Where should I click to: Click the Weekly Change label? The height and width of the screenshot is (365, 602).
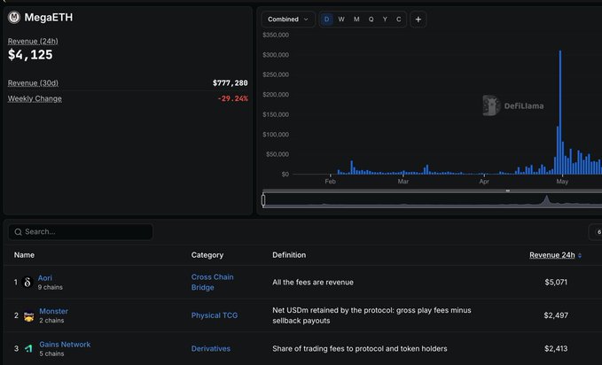[x=35, y=98]
